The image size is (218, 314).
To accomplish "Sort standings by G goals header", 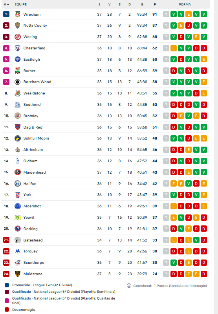I will click(142, 4).
